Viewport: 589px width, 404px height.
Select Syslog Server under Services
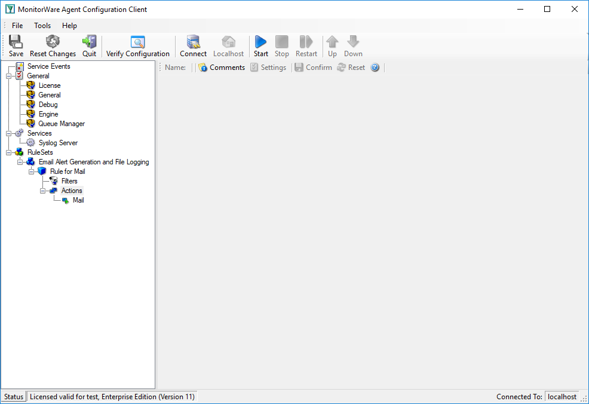pyautogui.click(x=58, y=143)
